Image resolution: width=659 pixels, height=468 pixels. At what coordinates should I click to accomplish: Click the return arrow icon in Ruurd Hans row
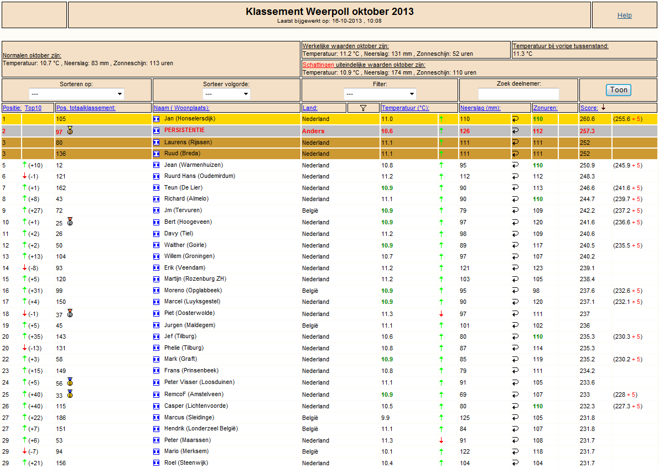515,176
